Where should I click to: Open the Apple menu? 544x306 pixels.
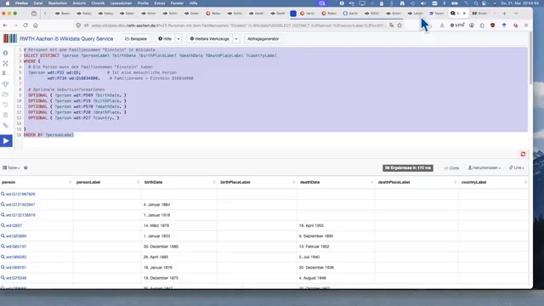8,3
